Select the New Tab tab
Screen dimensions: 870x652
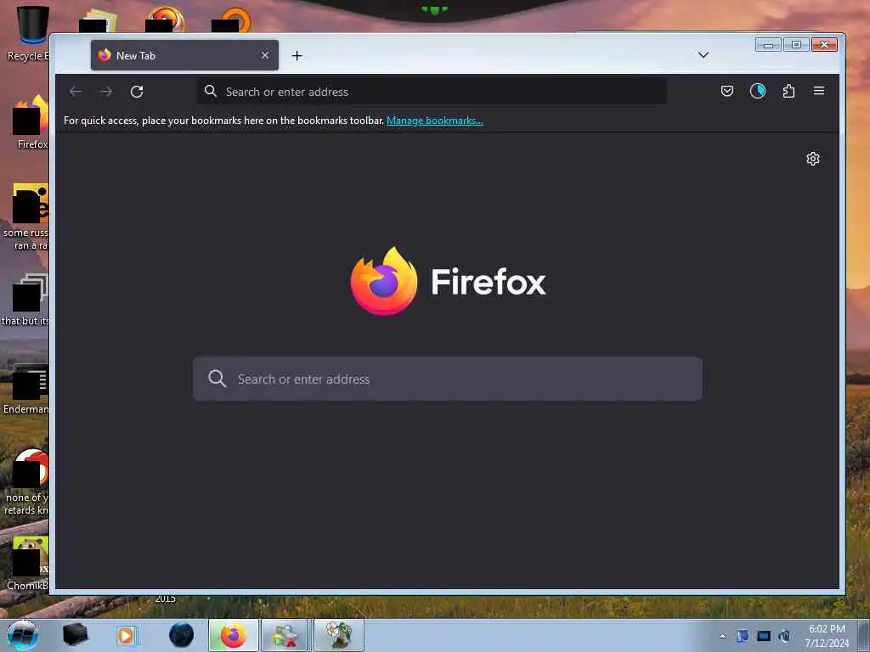coord(184,55)
